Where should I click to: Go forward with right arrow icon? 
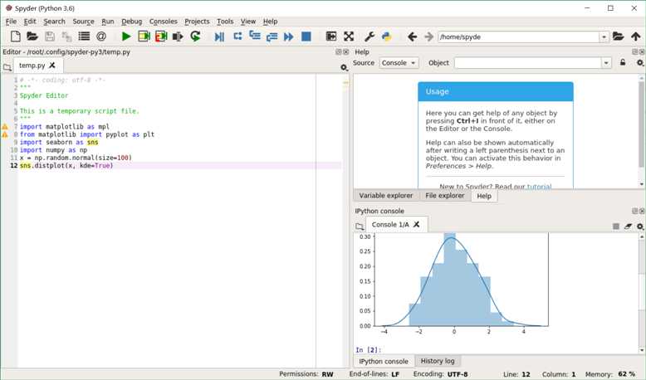pos(429,37)
